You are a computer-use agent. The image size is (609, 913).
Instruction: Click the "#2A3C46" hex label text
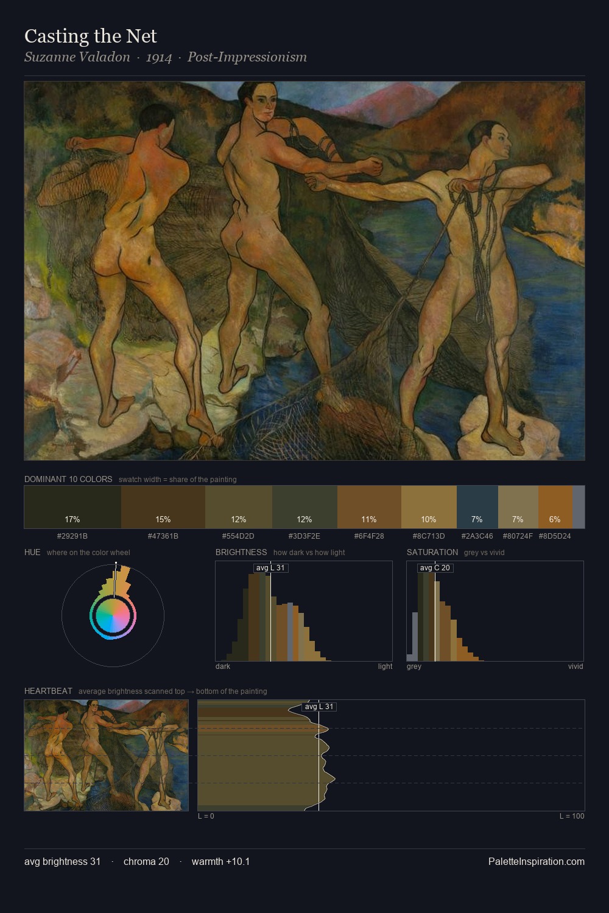[477, 536]
